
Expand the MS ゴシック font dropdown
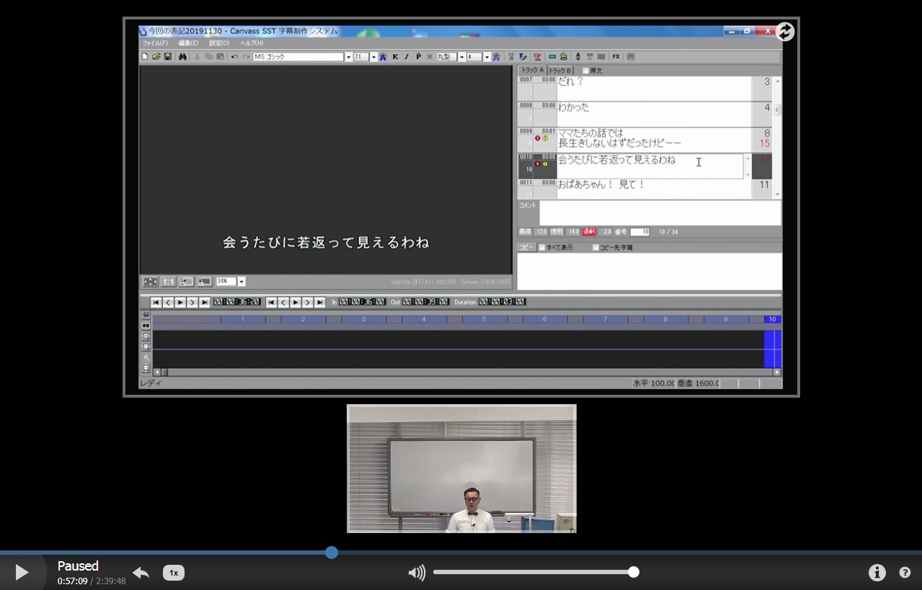pos(348,57)
